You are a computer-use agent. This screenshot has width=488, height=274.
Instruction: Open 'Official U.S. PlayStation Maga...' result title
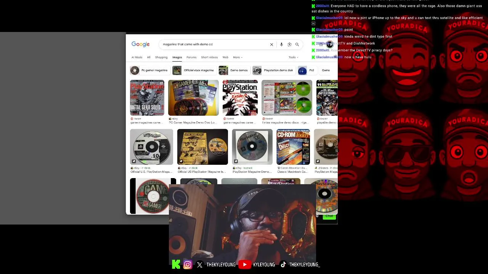tap(151, 172)
